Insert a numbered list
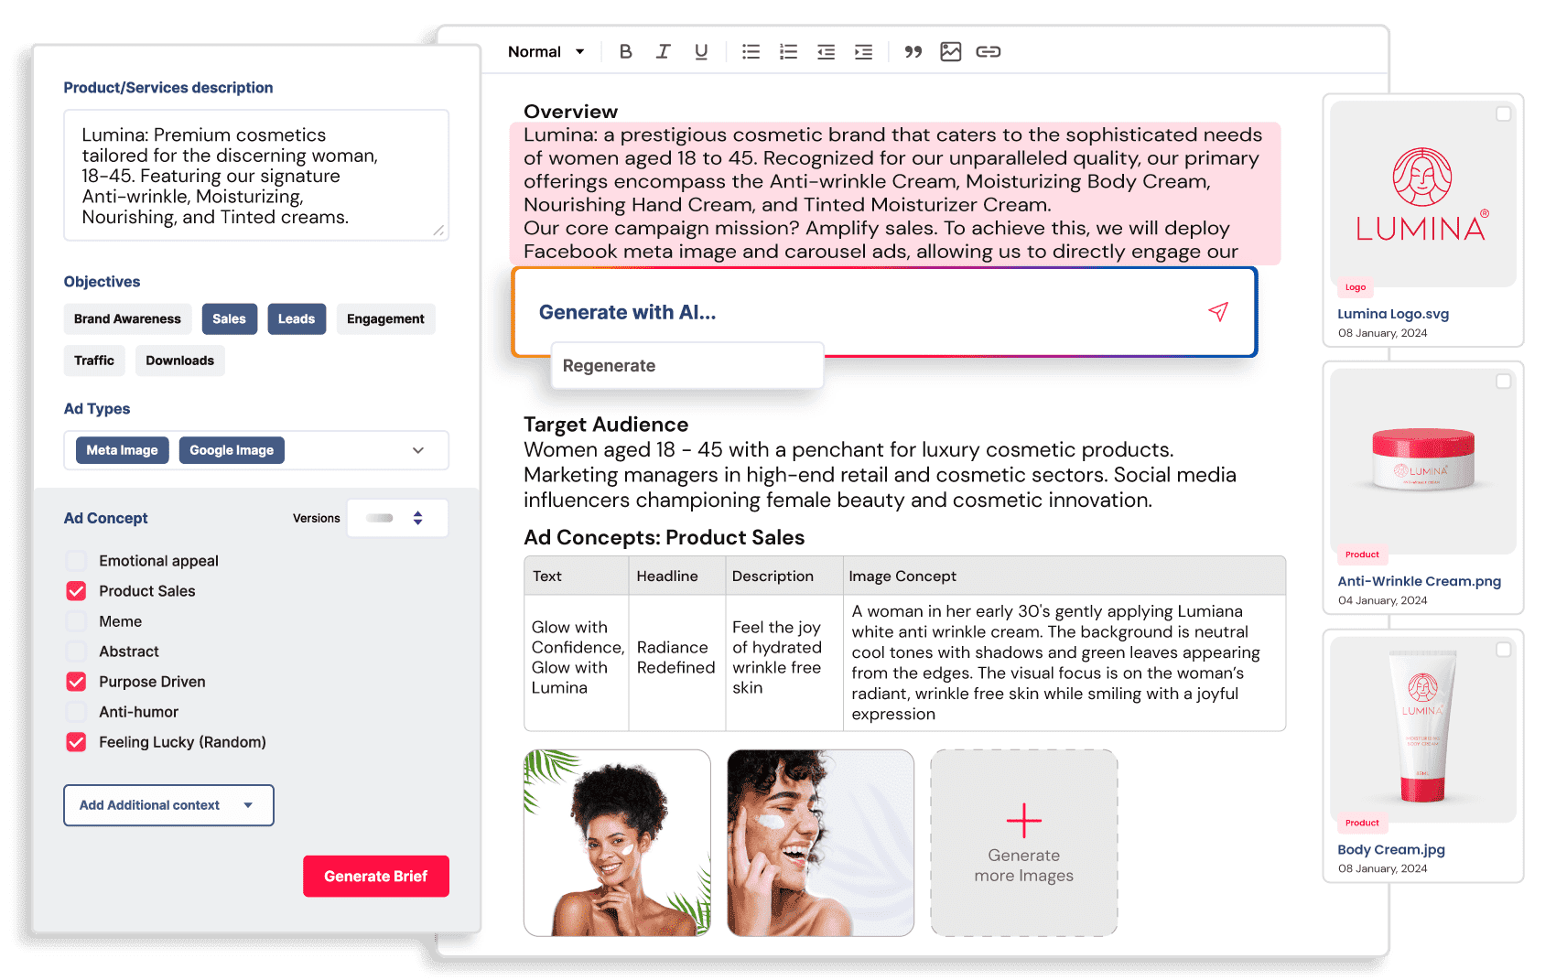The width and height of the screenshot is (1556, 980). pos(788,51)
